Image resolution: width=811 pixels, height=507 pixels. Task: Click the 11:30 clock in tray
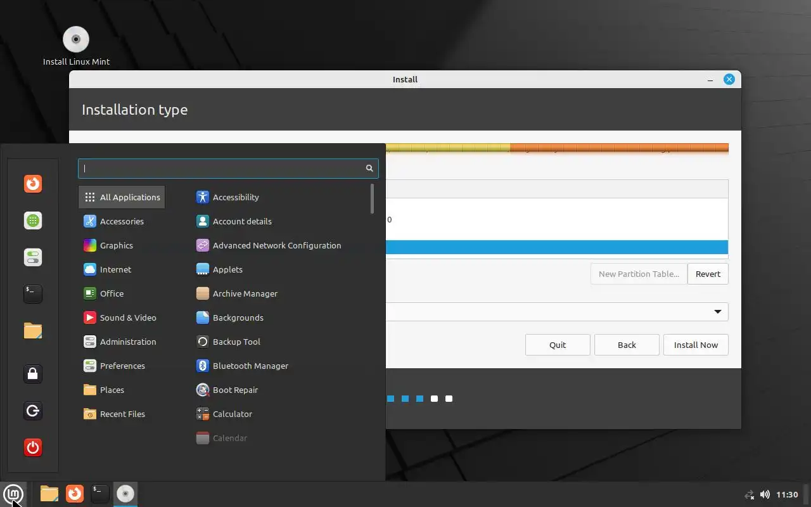[787, 494]
